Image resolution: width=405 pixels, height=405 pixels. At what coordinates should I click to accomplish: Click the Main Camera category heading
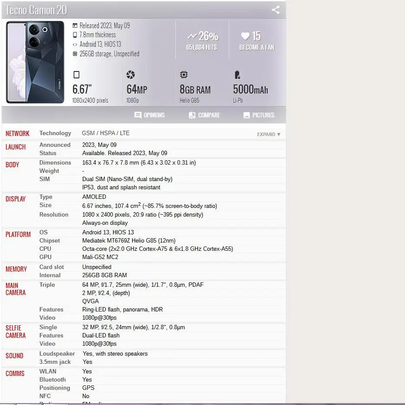click(16, 289)
